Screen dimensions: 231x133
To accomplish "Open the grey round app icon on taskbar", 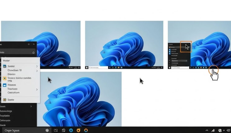I will (x=63, y=130).
